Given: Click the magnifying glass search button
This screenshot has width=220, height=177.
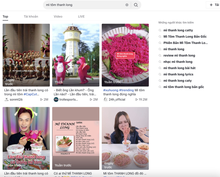Looking at the screenshot, I should click(136, 5).
